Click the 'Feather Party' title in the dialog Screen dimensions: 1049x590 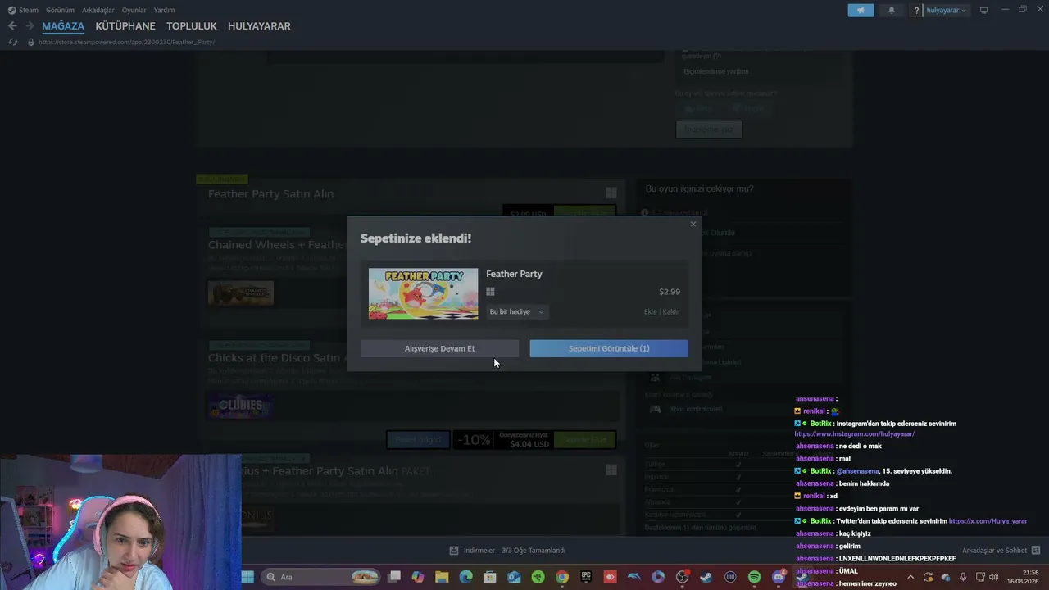514,274
